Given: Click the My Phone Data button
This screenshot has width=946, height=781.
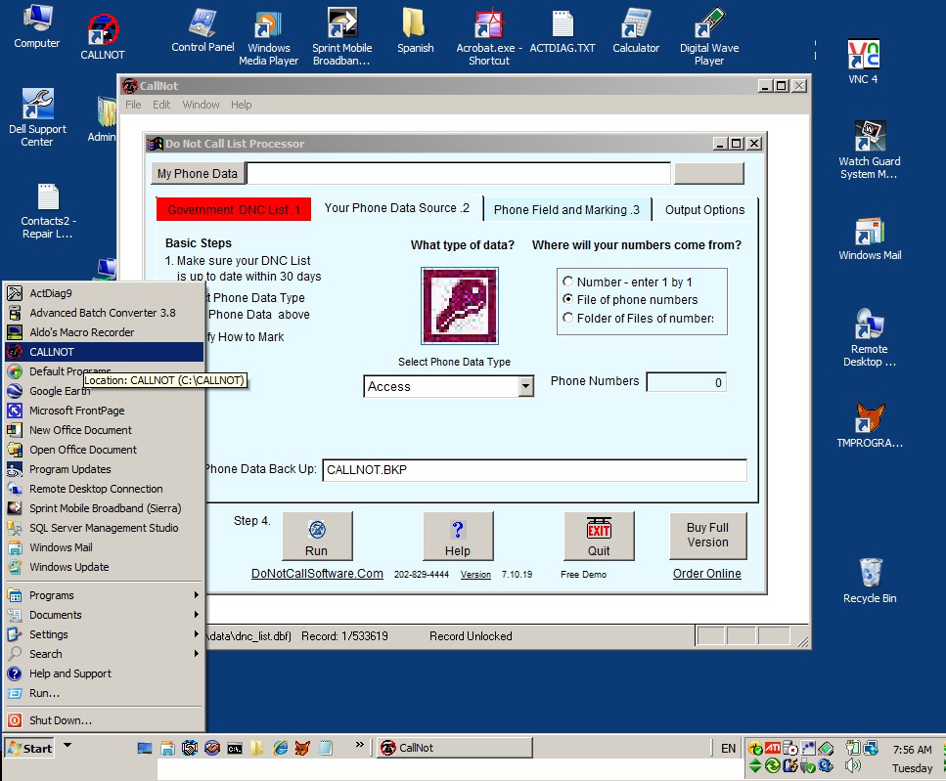Looking at the screenshot, I should 198,174.
